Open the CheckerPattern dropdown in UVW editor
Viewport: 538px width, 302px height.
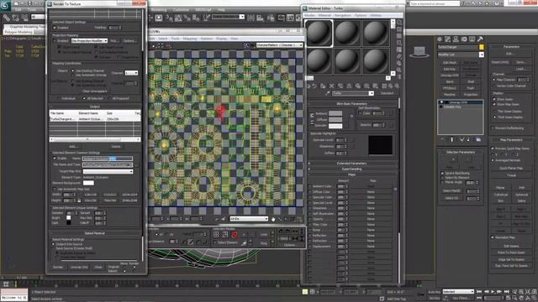pyautogui.click(x=279, y=45)
